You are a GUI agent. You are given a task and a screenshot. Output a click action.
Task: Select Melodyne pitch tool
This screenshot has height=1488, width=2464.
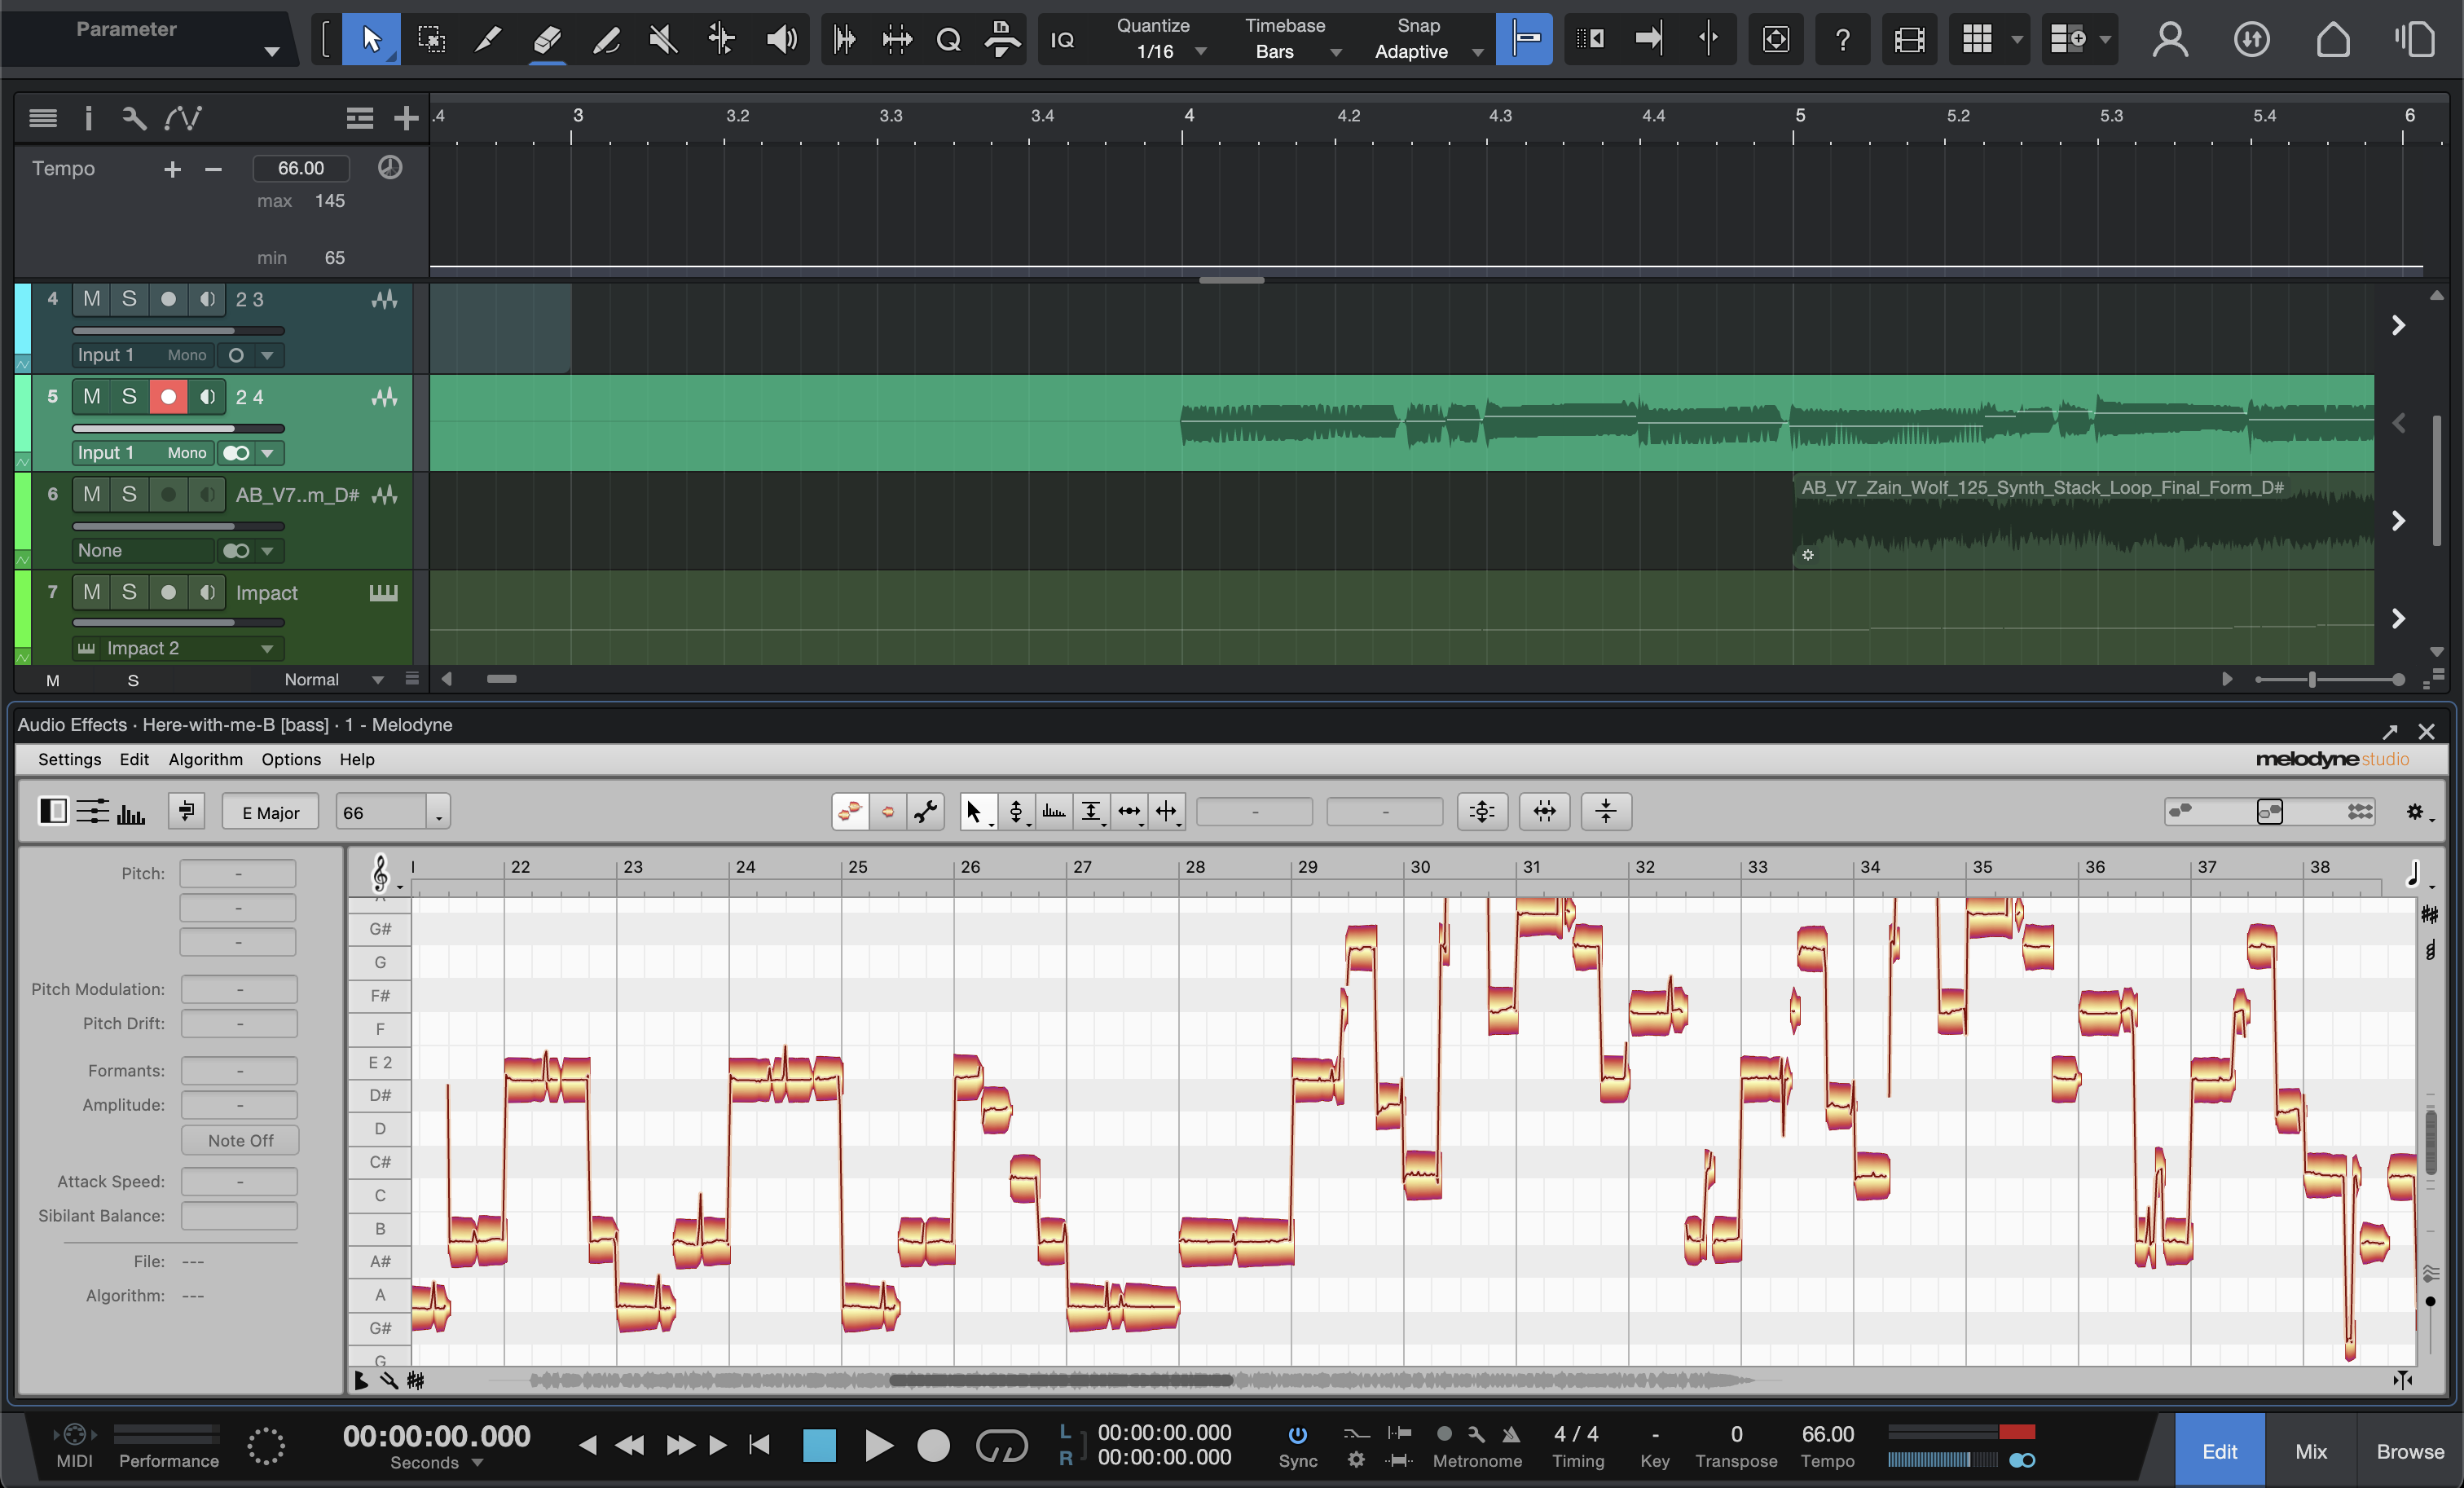click(1016, 811)
